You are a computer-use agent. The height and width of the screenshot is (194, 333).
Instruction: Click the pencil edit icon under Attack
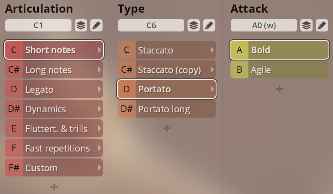(322, 25)
